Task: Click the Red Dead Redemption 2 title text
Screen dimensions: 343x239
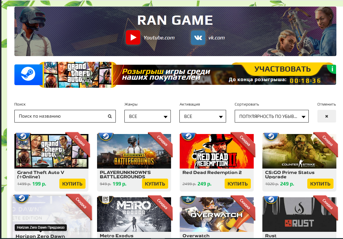Action: [212, 172]
